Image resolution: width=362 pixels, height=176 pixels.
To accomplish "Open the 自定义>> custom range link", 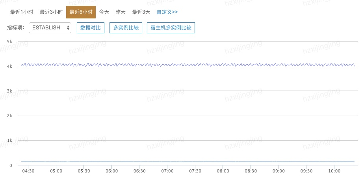I will 167,12.
